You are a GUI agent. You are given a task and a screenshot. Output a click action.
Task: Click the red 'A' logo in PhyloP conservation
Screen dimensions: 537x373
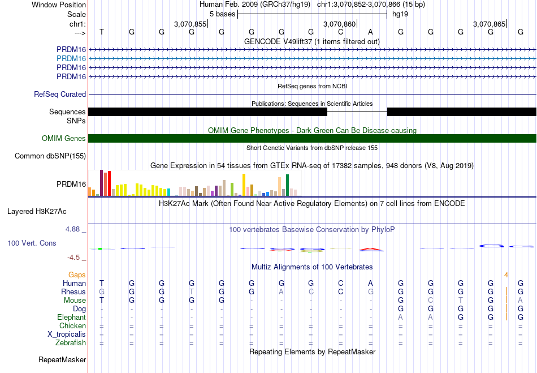[371, 249]
